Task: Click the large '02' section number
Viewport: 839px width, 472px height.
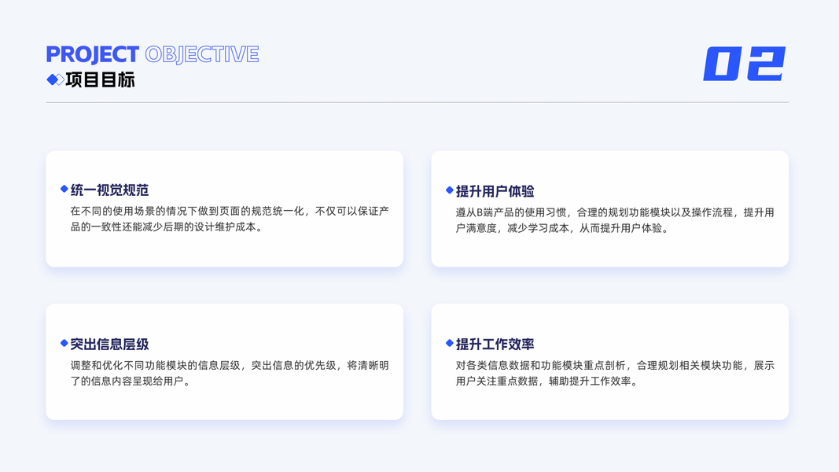Action: [745, 64]
